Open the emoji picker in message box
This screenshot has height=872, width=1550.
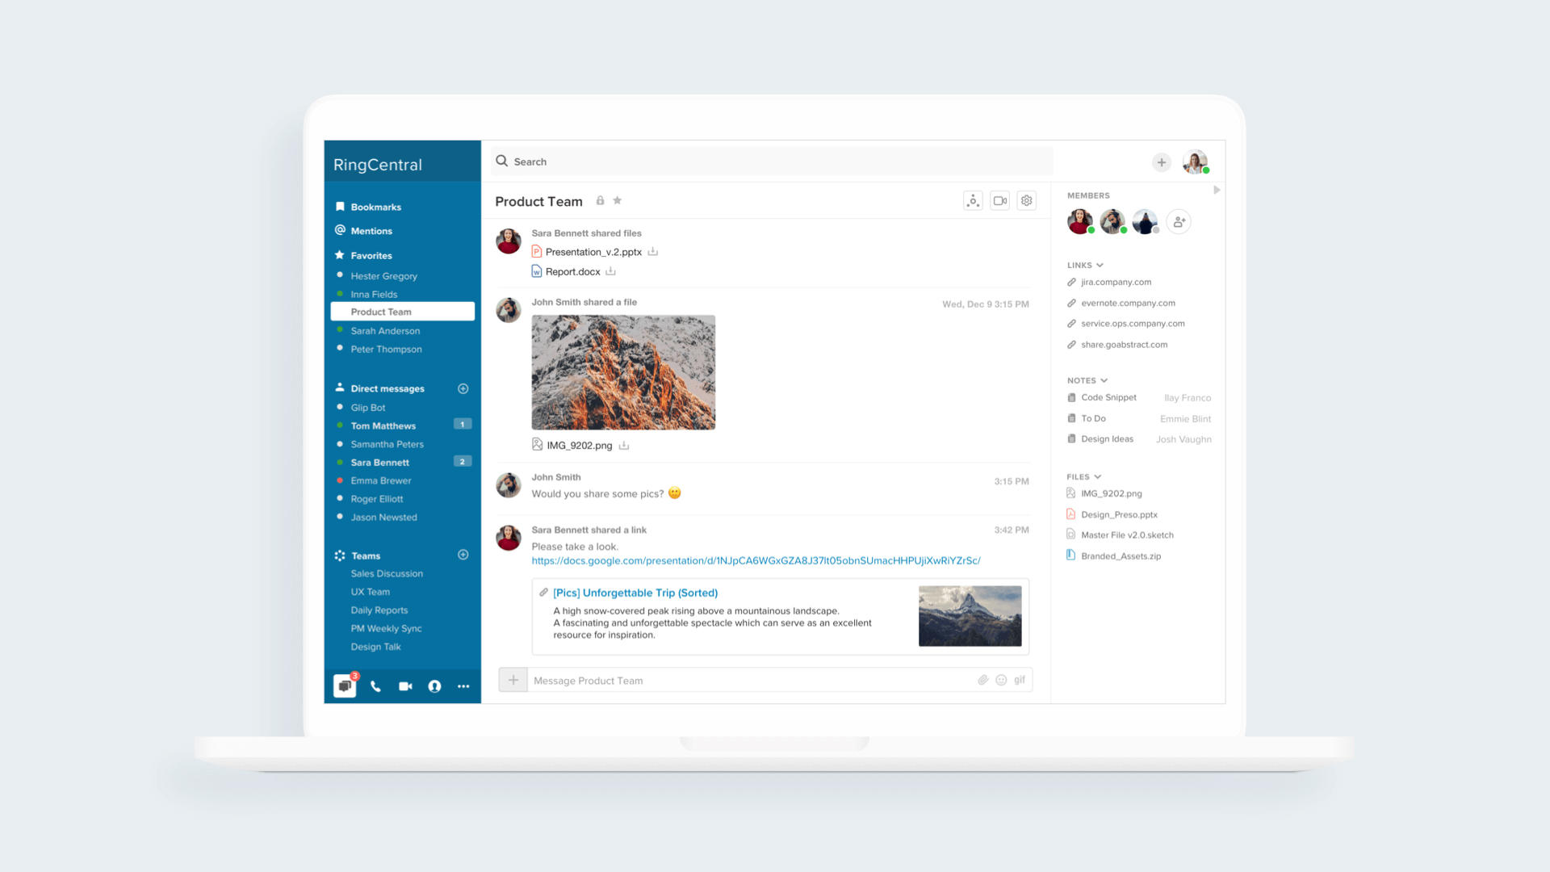pyautogui.click(x=1001, y=681)
